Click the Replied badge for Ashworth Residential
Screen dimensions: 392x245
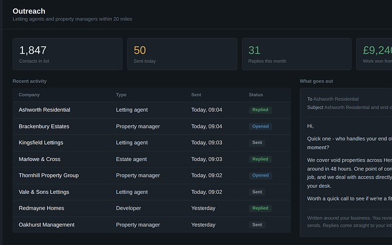(x=260, y=110)
